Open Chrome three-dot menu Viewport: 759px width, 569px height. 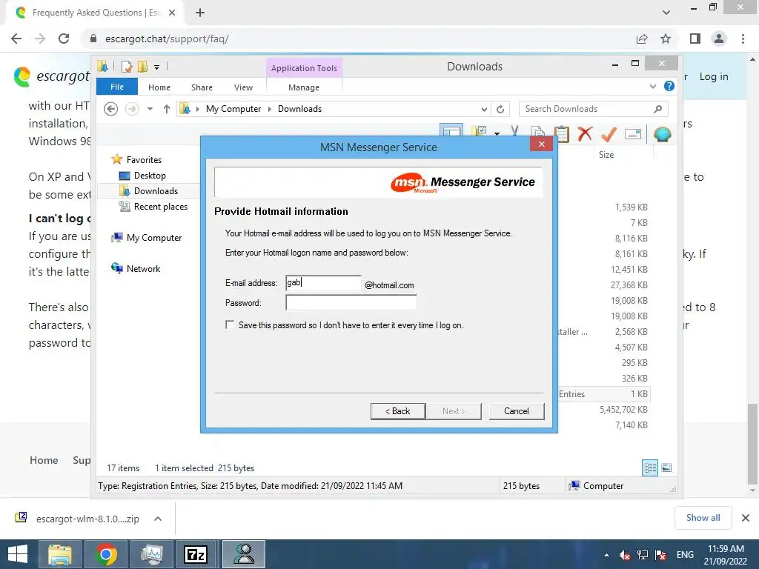tap(743, 39)
